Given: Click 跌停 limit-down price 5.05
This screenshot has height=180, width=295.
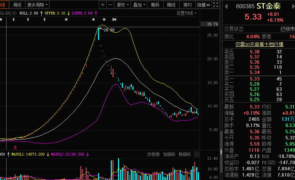Looking at the screenshot, I should [290, 144].
